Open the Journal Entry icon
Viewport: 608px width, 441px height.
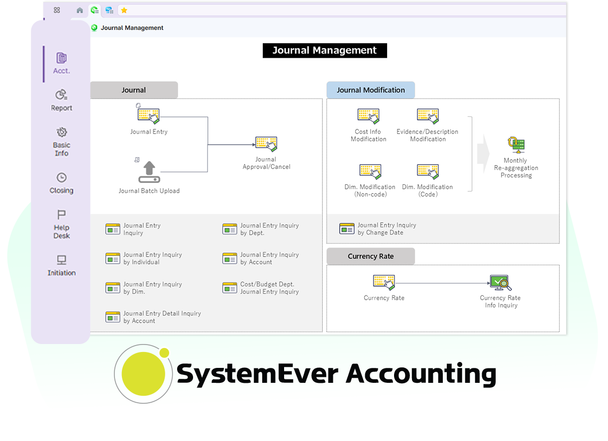click(x=149, y=115)
